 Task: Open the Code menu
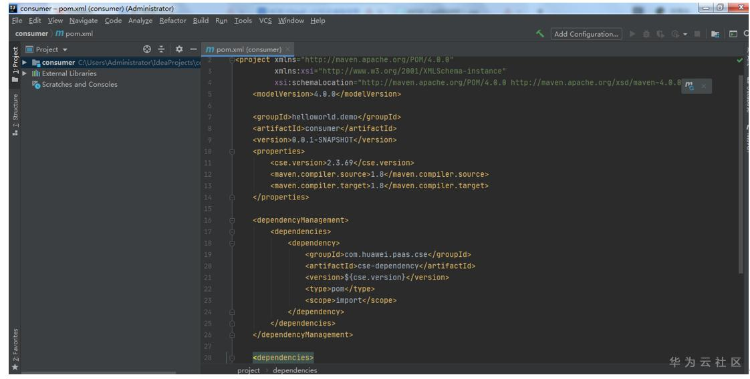[114, 21]
